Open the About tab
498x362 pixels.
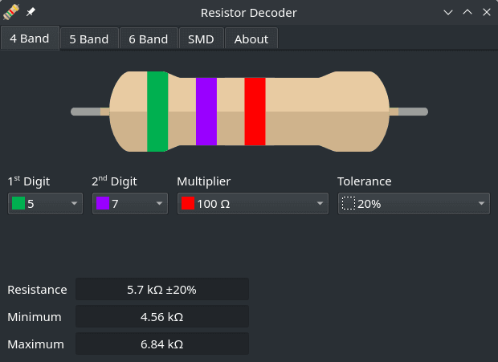pos(251,39)
